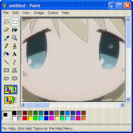Image resolution: width=133 pixels, height=133 pixels.
Task: Minimize the Paint window
Action: 112,5
